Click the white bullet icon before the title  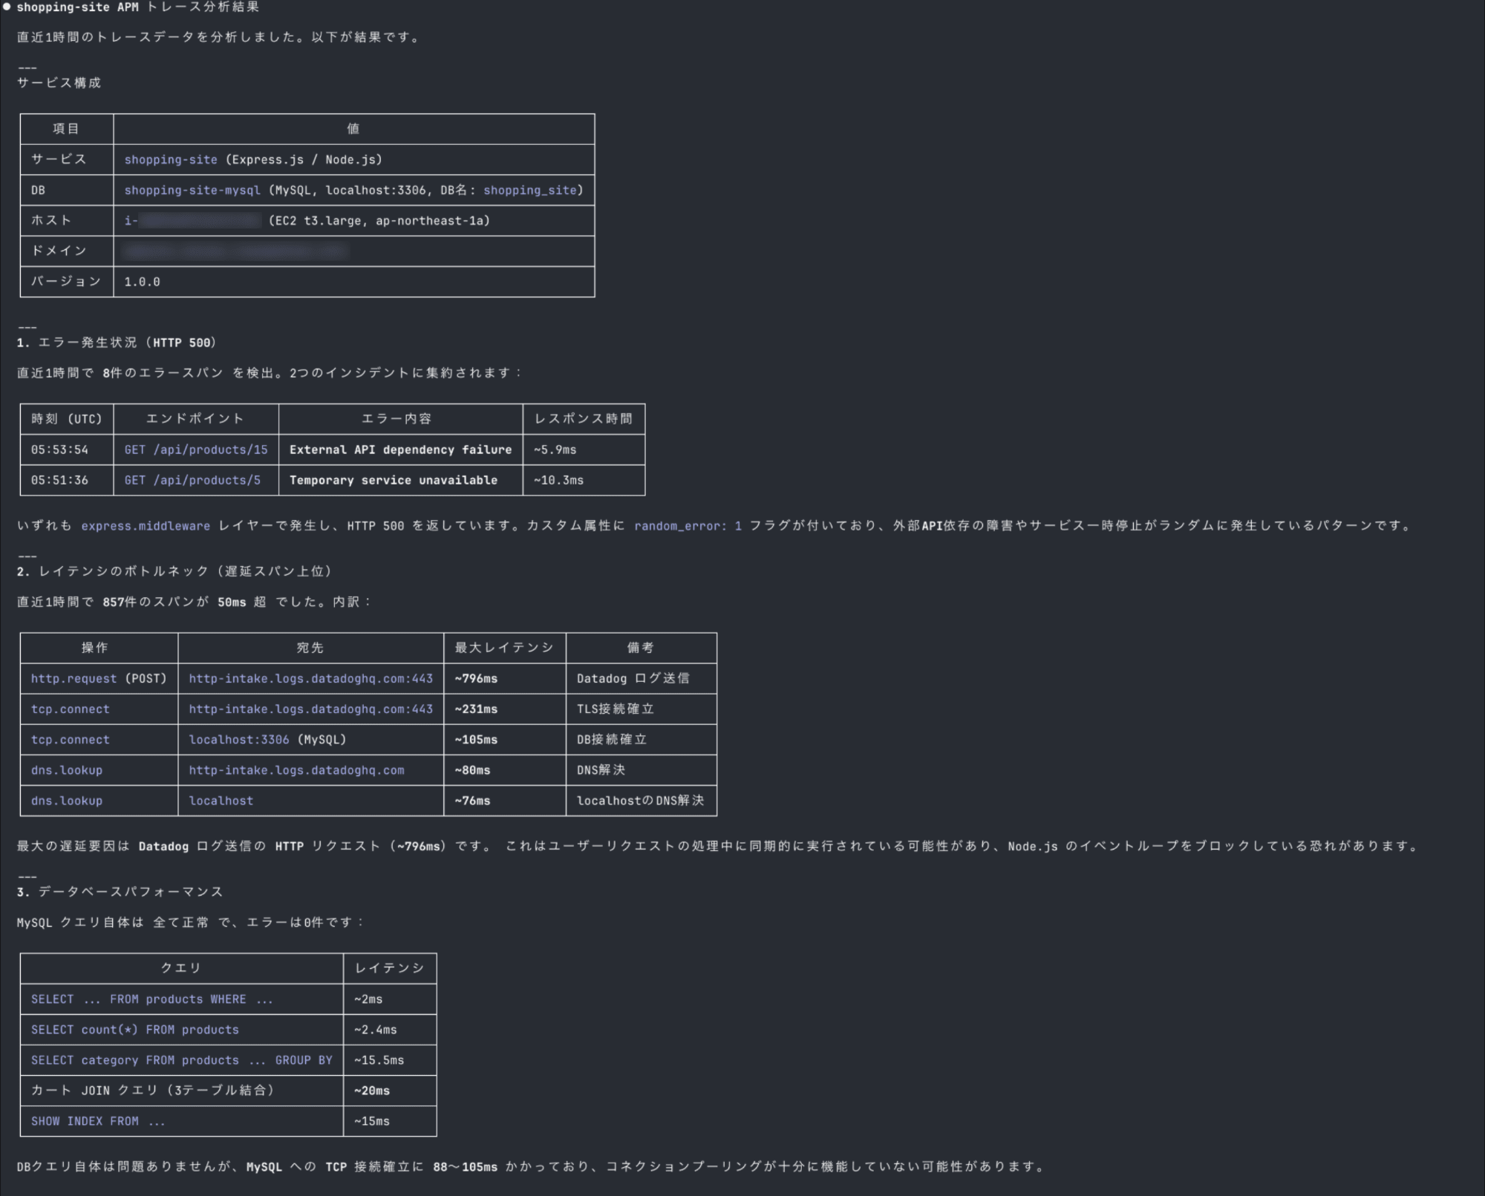7,7
